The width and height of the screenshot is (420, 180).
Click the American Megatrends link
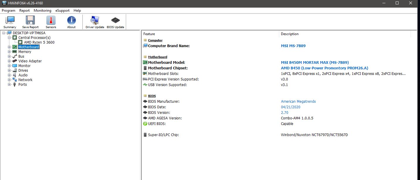coord(298,101)
